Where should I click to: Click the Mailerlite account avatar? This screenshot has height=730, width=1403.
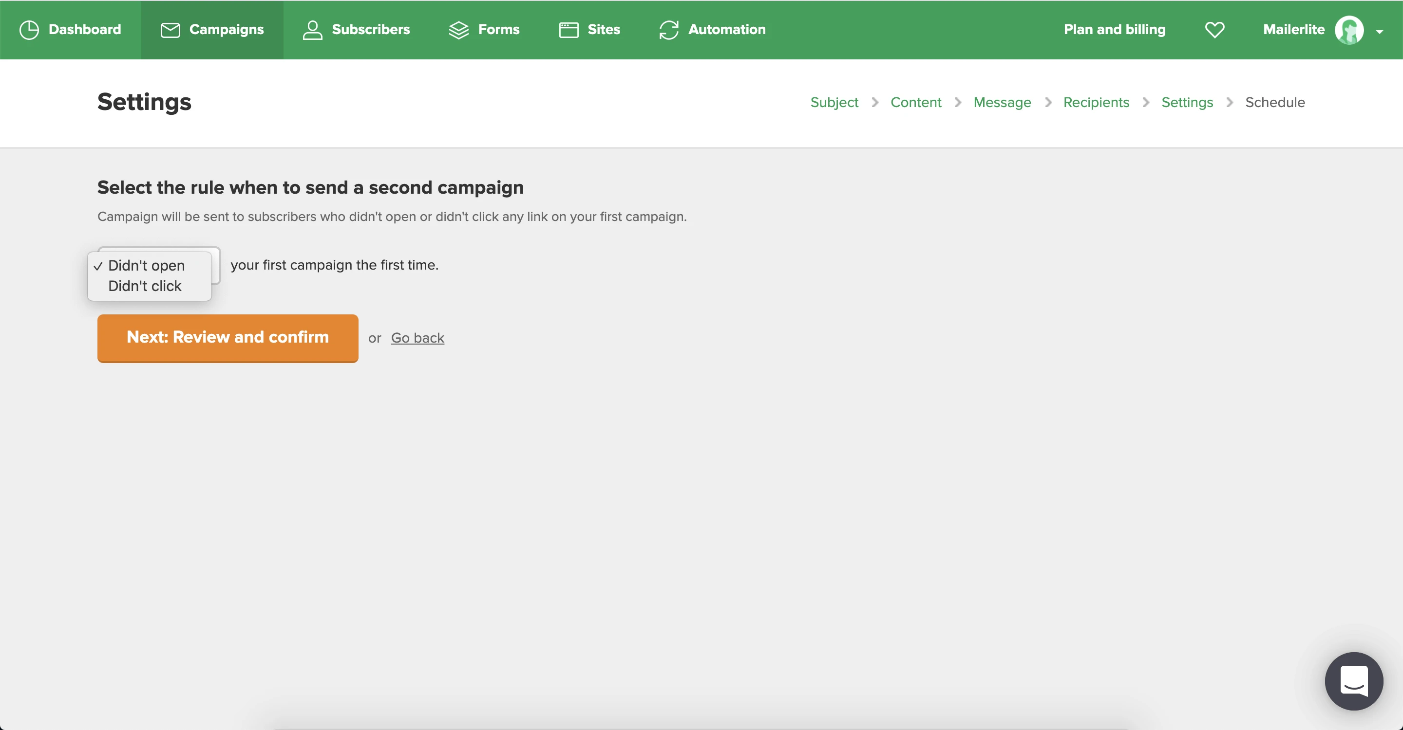[x=1349, y=30]
